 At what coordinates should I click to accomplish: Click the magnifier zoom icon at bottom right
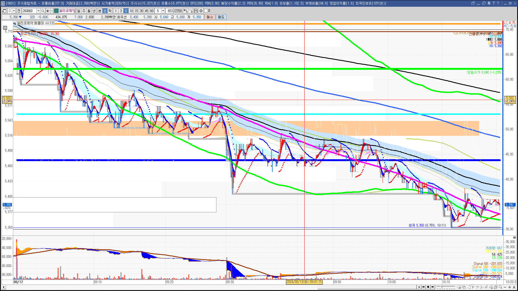coord(500,287)
